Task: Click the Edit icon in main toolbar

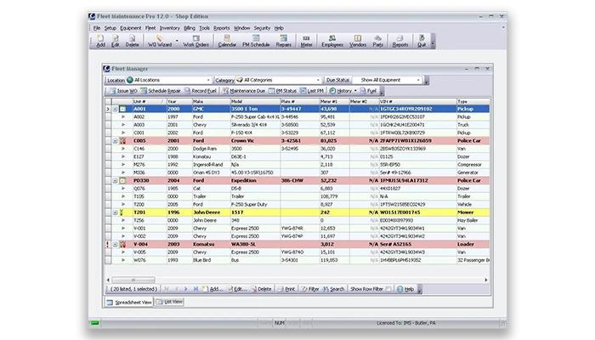Action: coord(116,41)
